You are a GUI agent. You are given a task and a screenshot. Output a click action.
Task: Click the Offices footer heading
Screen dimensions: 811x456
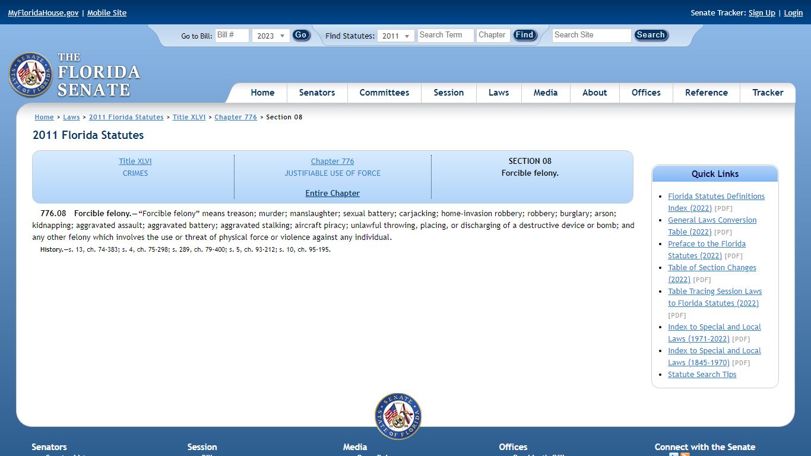(513, 447)
